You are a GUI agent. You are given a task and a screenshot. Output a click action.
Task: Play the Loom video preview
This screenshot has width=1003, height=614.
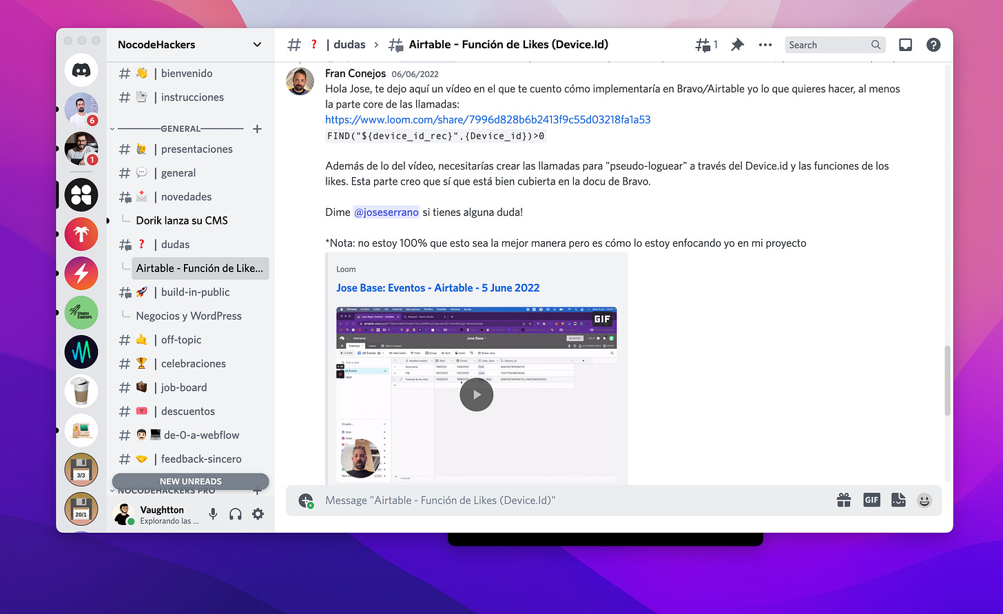click(476, 395)
